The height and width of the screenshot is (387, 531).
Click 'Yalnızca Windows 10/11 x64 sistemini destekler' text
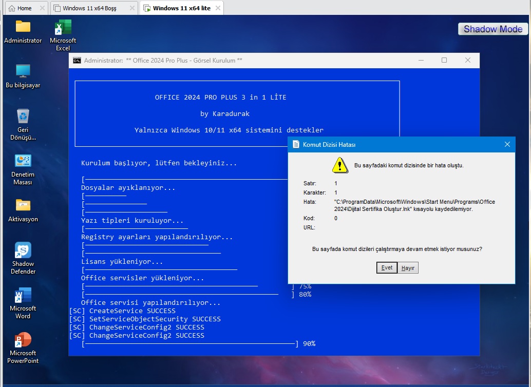click(x=229, y=130)
